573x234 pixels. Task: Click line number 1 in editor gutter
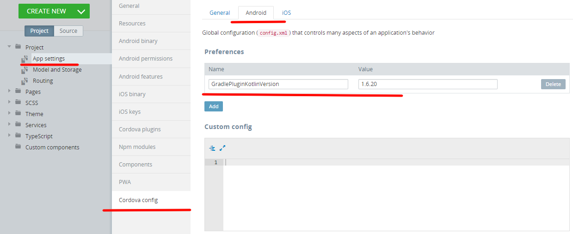pos(216,162)
